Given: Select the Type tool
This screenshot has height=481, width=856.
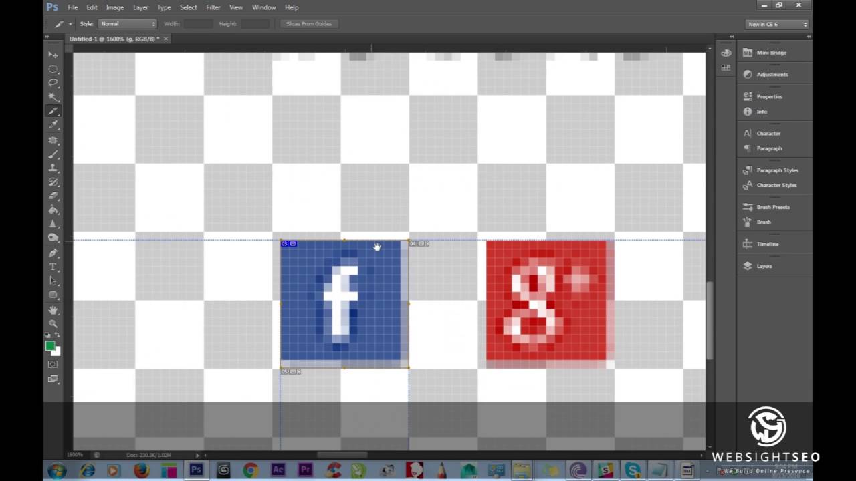Looking at the screenshot, I should pos(53,267).
